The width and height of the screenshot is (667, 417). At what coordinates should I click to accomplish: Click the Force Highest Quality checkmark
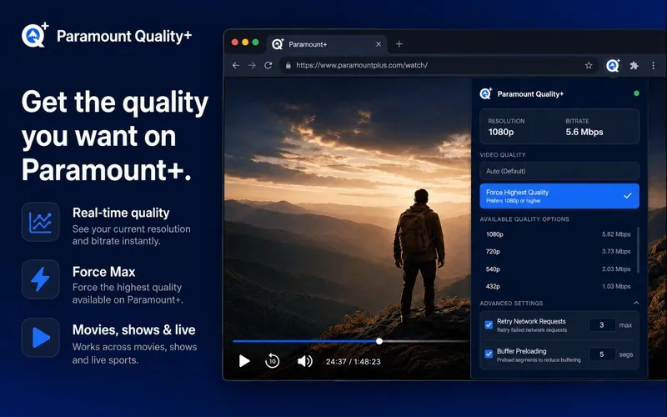(628, 196)
